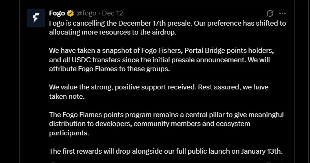Viewport: 310px width, 163px height.
Task: Click the @fogo handle
Action: click(86, 13)
